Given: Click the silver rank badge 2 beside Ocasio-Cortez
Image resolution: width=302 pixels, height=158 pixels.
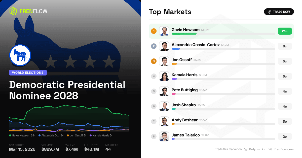Looking at the screenshot, I should [x=154, y=46].
